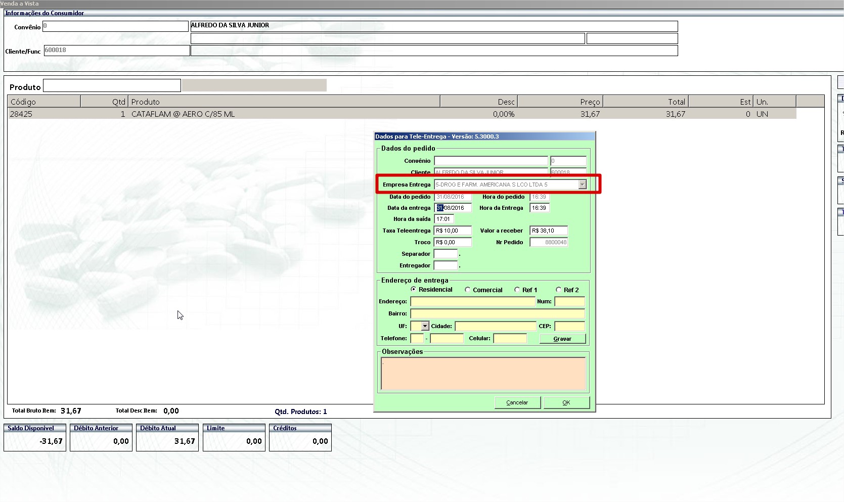The image size is (844, 502).
Task: Click the Endereço input field
Action: tap(472, 302)
